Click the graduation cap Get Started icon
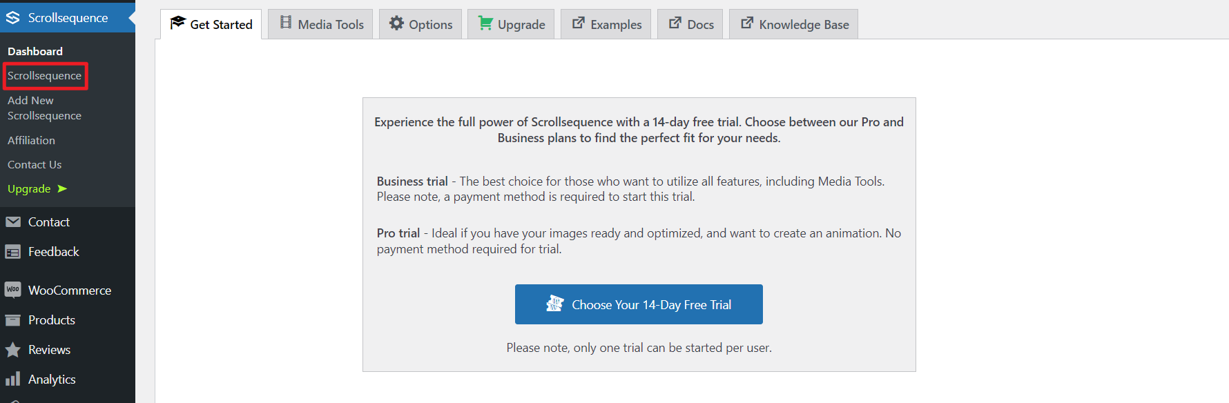Image resolution: width=1229 pixels, height=403 pixels. 178,23
